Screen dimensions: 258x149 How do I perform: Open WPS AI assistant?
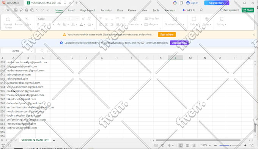189,10
